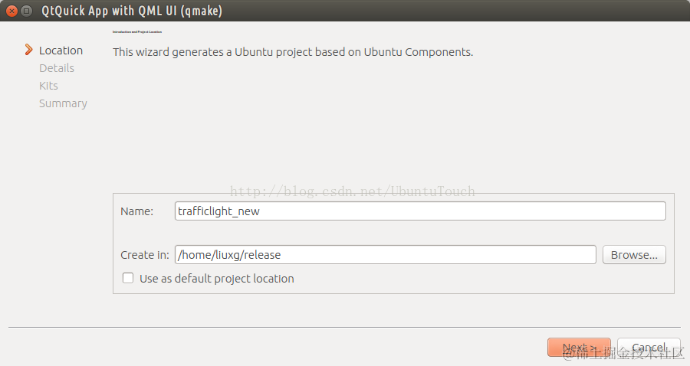Click the Name: label
The image size is (690, 366).
point(137,211)
